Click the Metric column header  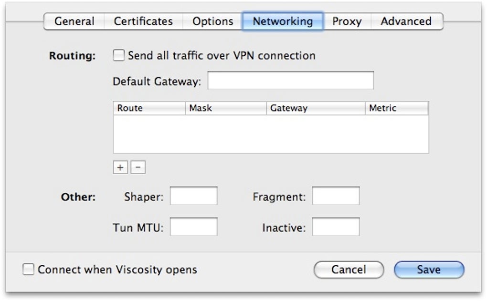396,108
